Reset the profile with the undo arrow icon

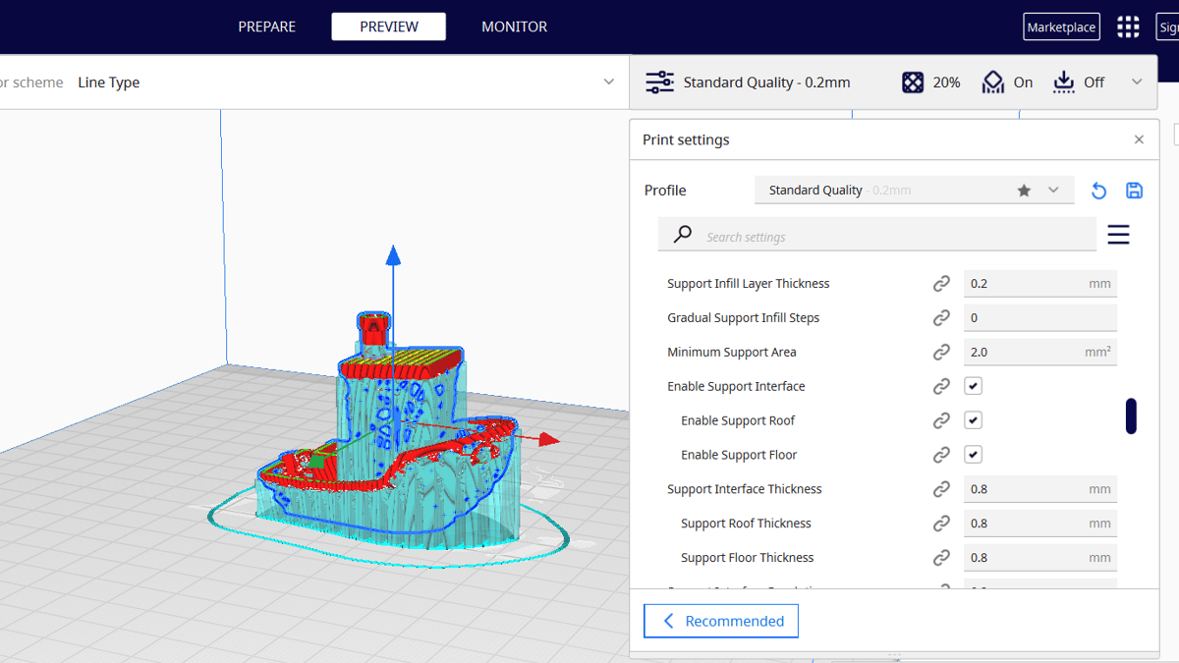pyautogui.click(x=1098, y=191)
